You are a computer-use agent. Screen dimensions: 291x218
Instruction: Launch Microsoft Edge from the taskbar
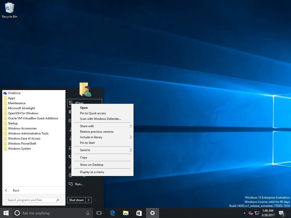[112, 213]
